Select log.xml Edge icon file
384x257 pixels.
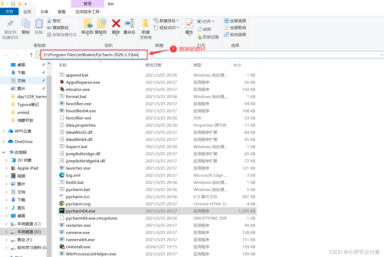click(x=62, y=175)
